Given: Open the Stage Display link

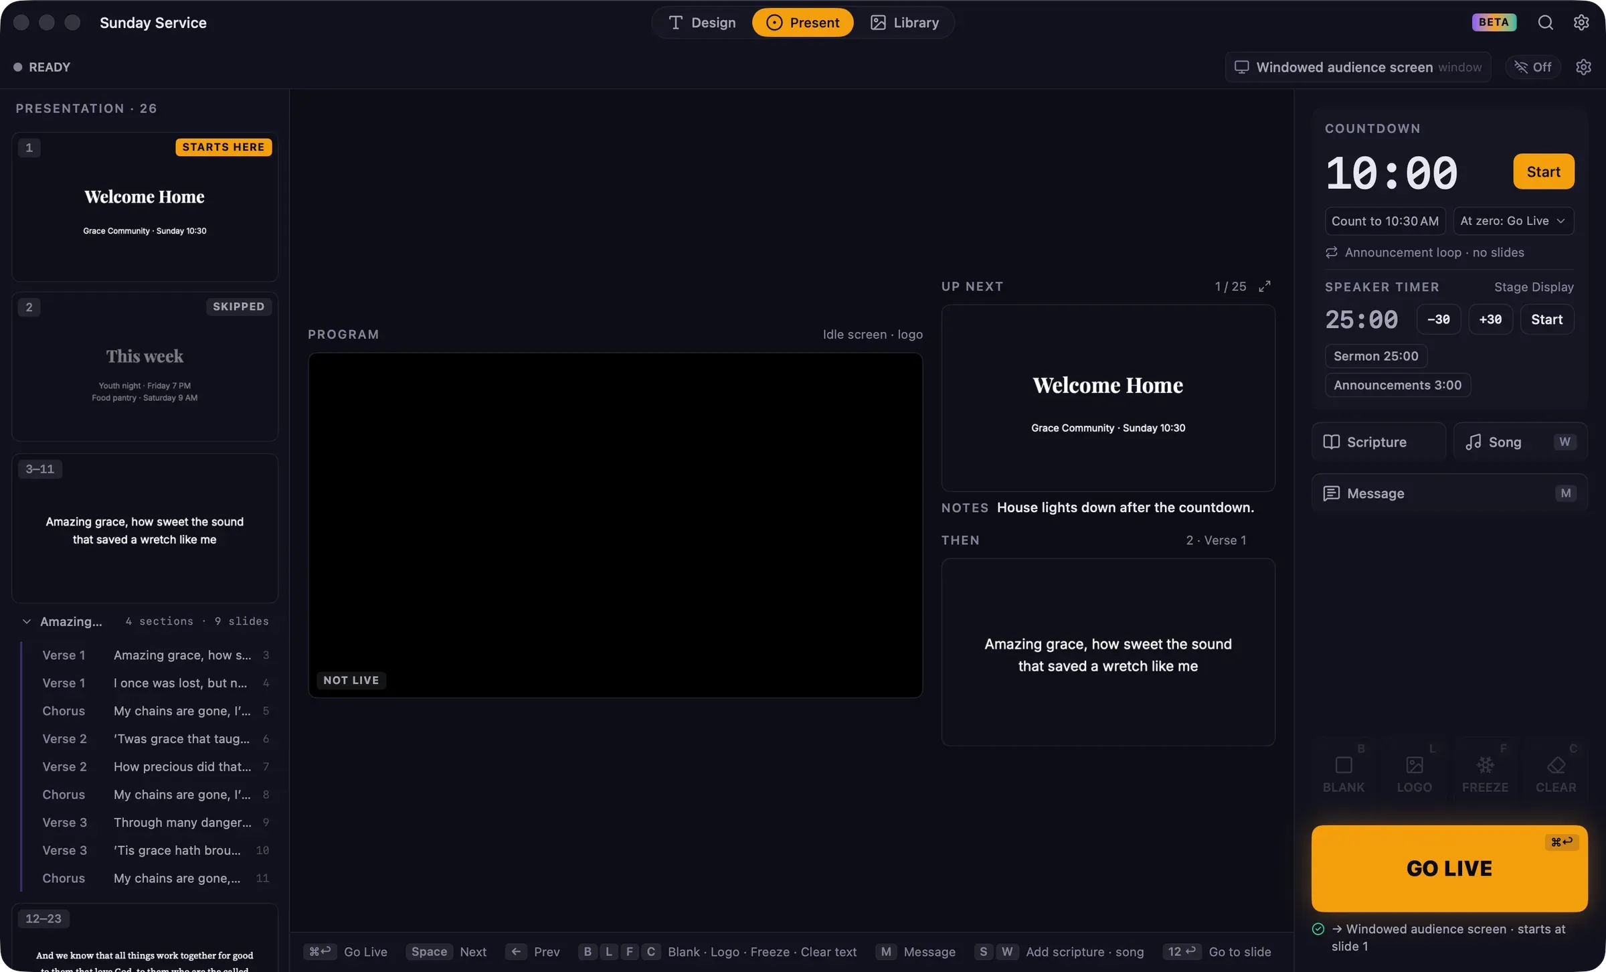Looking at the screenshot, I should (x=1534, y=287).
